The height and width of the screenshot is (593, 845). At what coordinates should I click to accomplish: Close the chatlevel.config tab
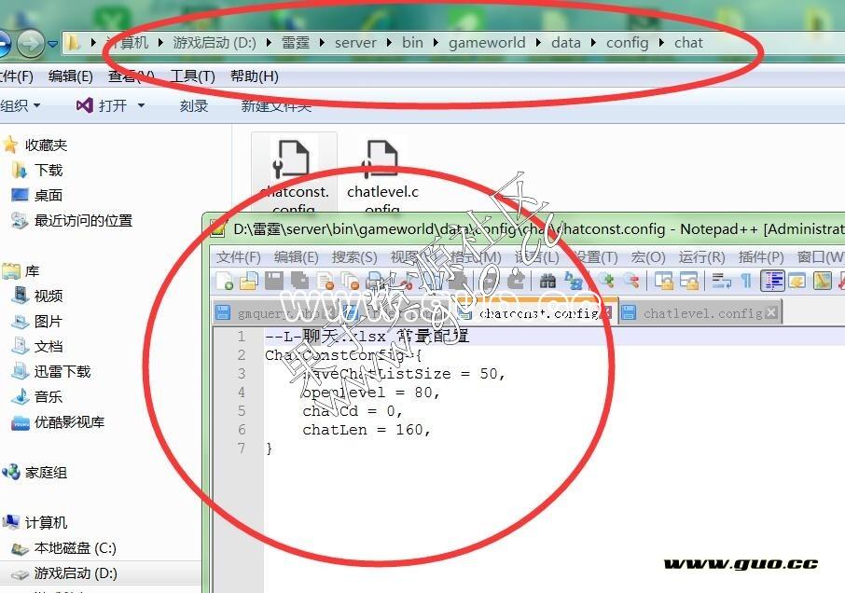pyautogui.click(x=771, y=313)
